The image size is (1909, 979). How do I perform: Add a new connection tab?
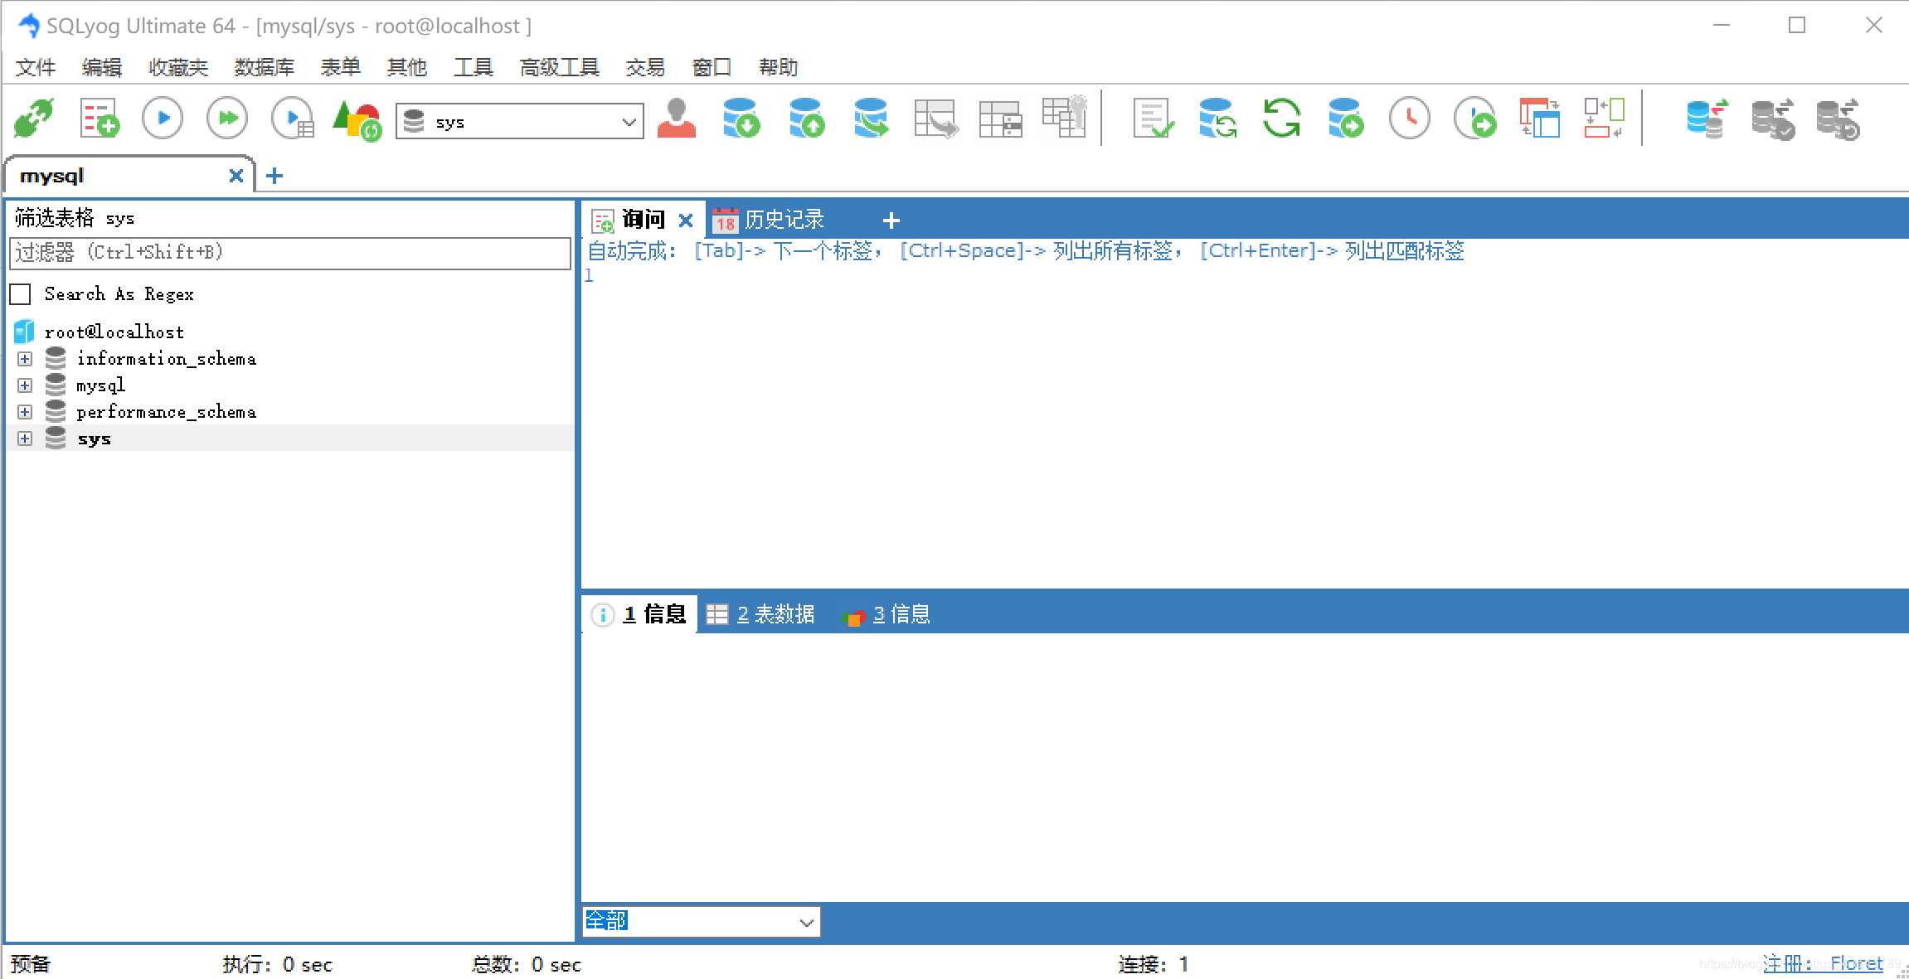pyautogui.click(x=274, y=176)
